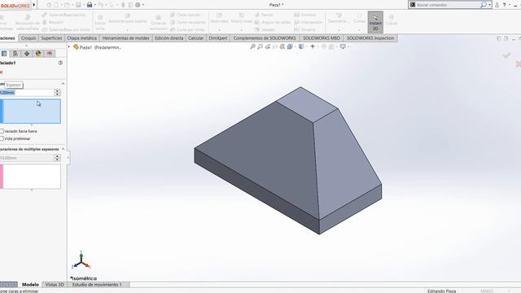Viewport: 521px width, 293px height.
Task: Select the Modelo bottom tab
Action: pyautogui.click(x=30, y=285)
